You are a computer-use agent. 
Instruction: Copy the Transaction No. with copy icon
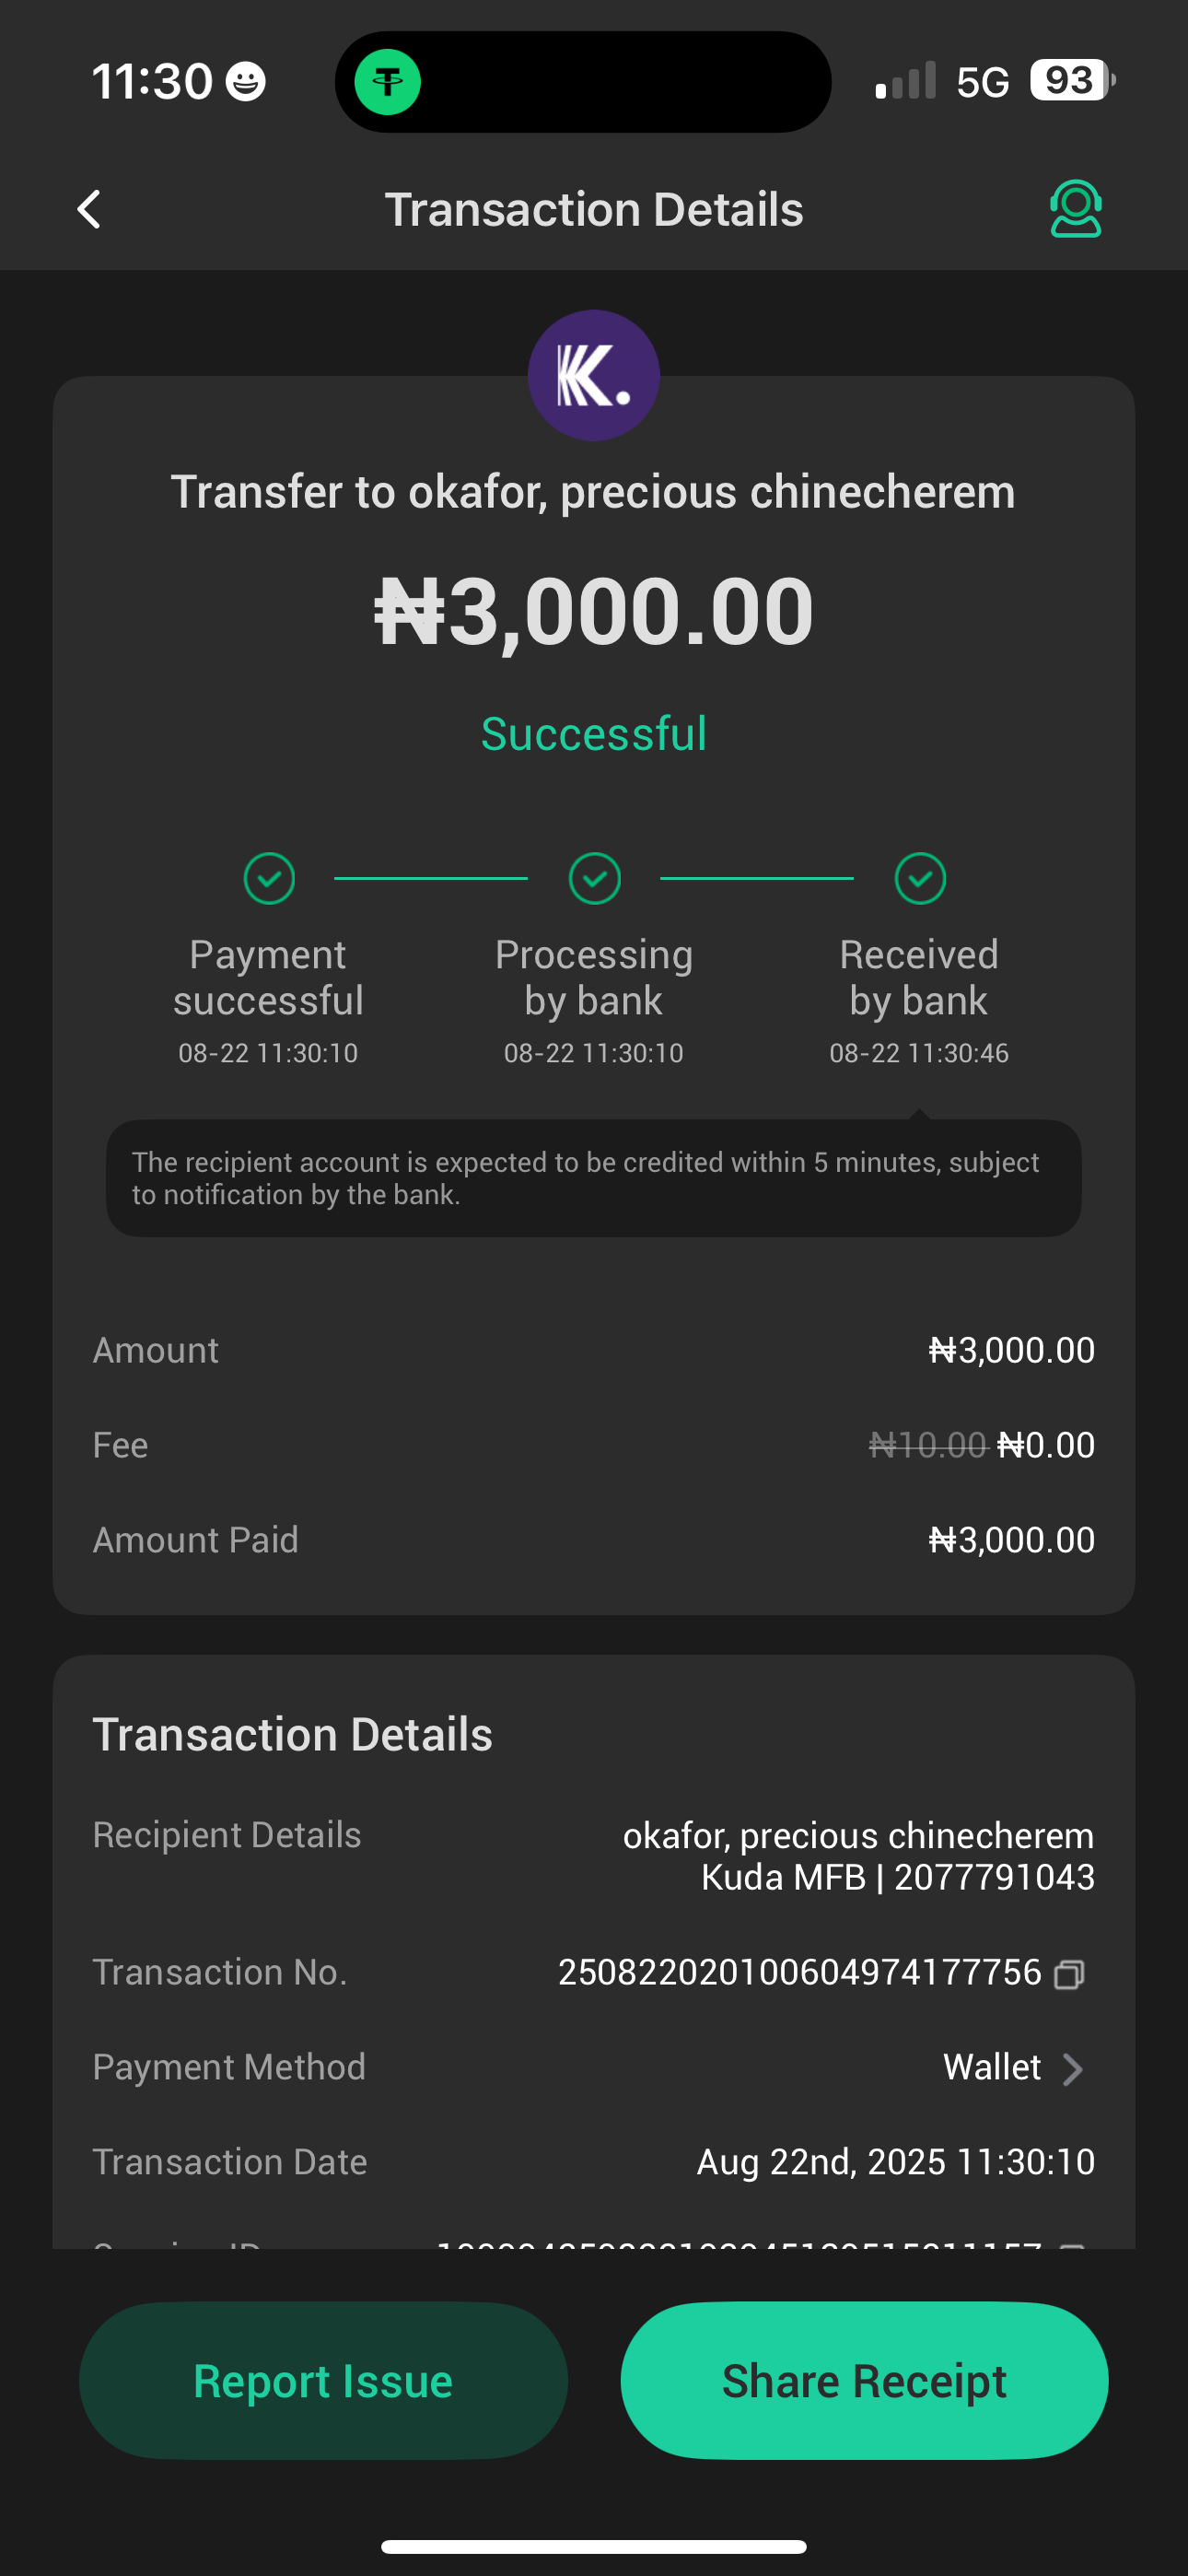(1069, 1974)
